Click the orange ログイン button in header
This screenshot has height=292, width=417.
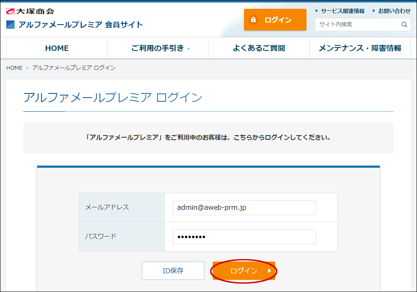pyautogui.click(x=275, y=20)
